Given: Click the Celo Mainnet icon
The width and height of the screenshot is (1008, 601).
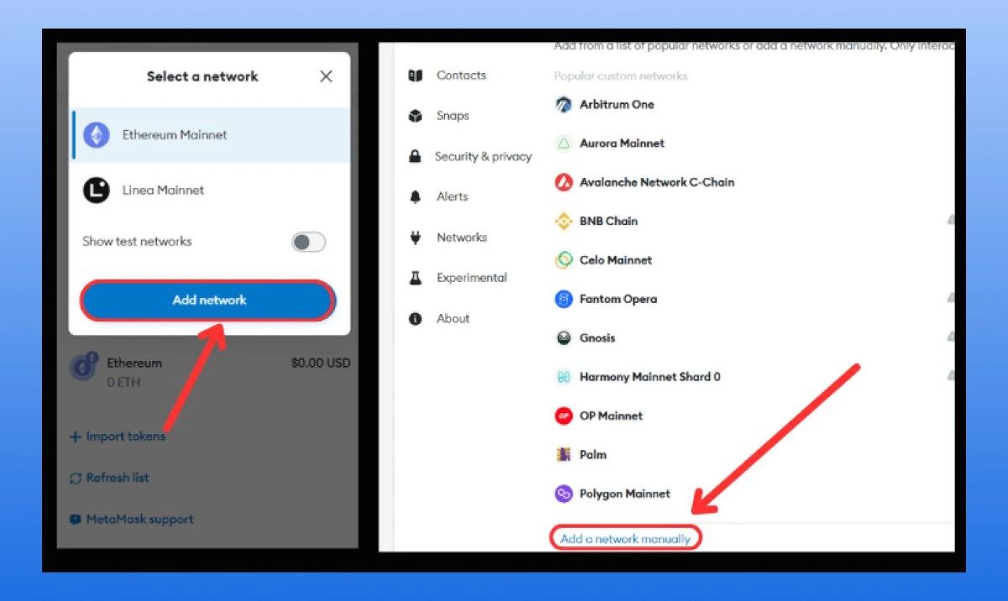Looking at the screenshot, I should tap(564, 260).
